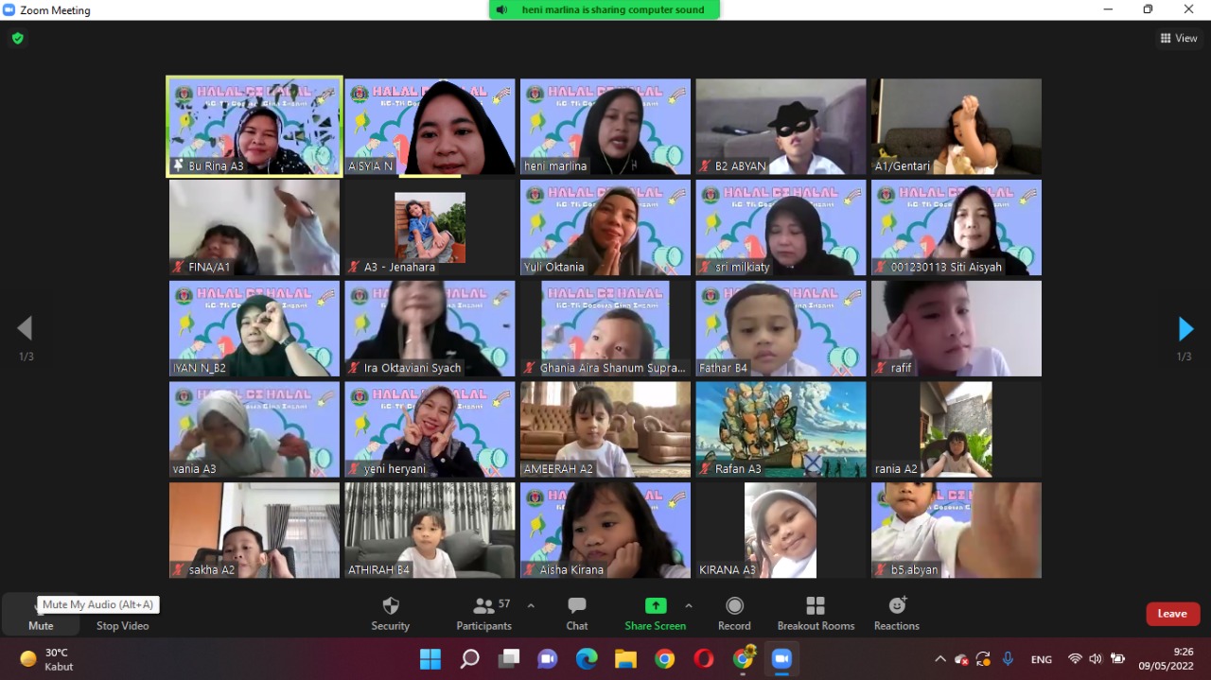This screenshot has height=680, width=1211.
Task: Leave the meeting
Action: click(1172, 614)
